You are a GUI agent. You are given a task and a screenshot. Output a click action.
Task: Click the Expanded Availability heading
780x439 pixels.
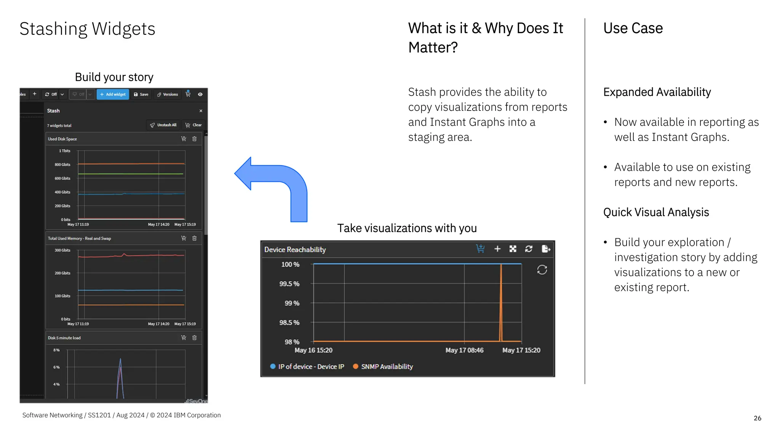[657, 92]
